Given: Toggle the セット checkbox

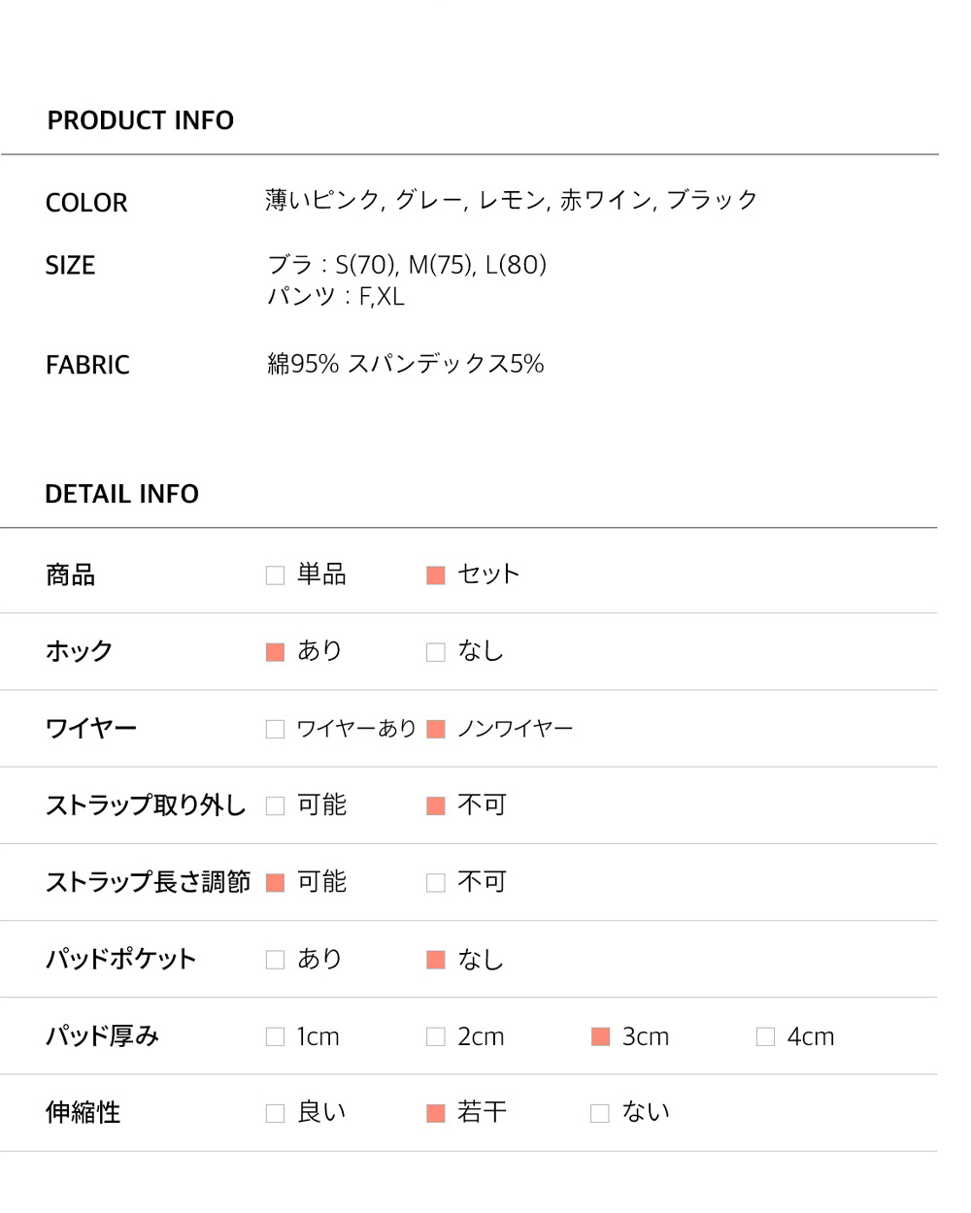Looking at the screenshot, I should pyautogui.click(x=436, y=575).
